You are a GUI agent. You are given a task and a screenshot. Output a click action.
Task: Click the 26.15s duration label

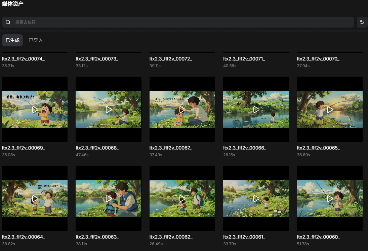pyautogui.click(x=229, y=155)
